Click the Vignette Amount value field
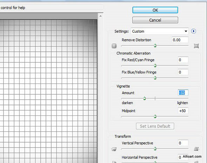Viewport: 207px width, 163px height. 183,93
